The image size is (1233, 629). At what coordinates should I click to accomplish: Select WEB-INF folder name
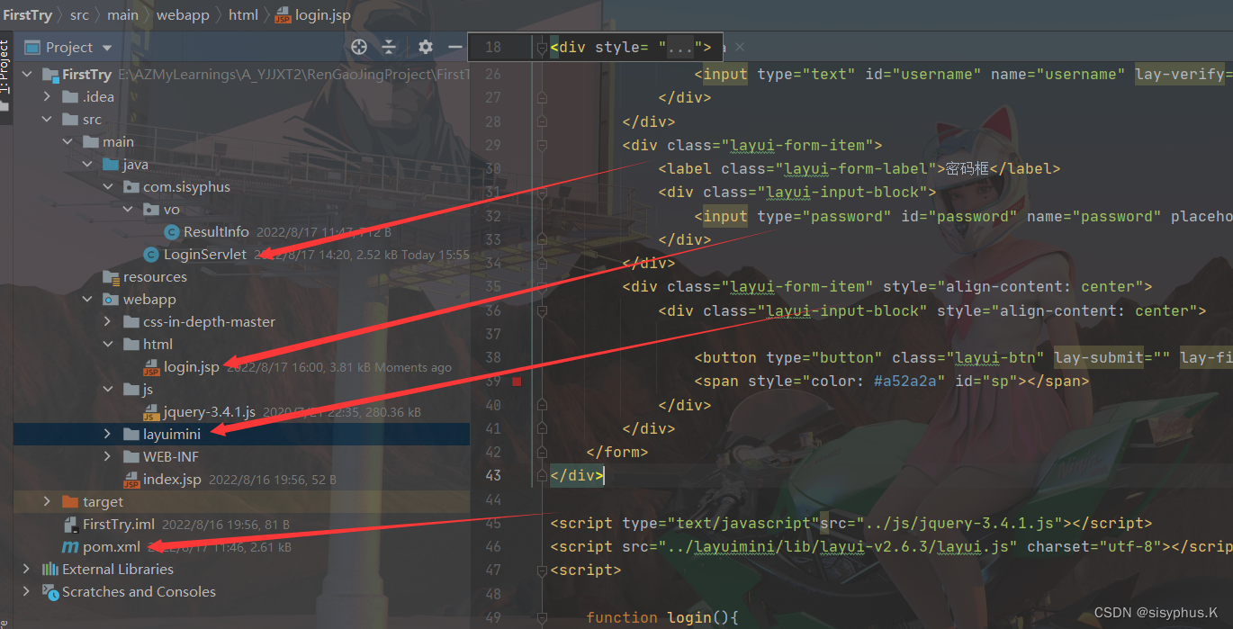click(171, 457)
